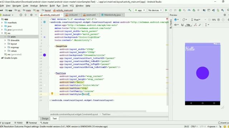This screenshot has height=128, width=229.
Task: Open the orientation dropdown in preview
Action: 185,20
